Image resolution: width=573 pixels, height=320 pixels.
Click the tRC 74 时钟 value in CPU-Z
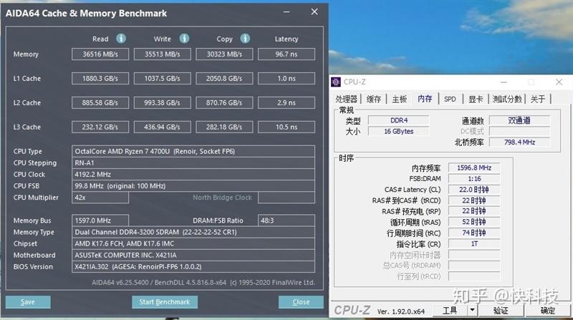pyautogui.click(x=474, y=233)
